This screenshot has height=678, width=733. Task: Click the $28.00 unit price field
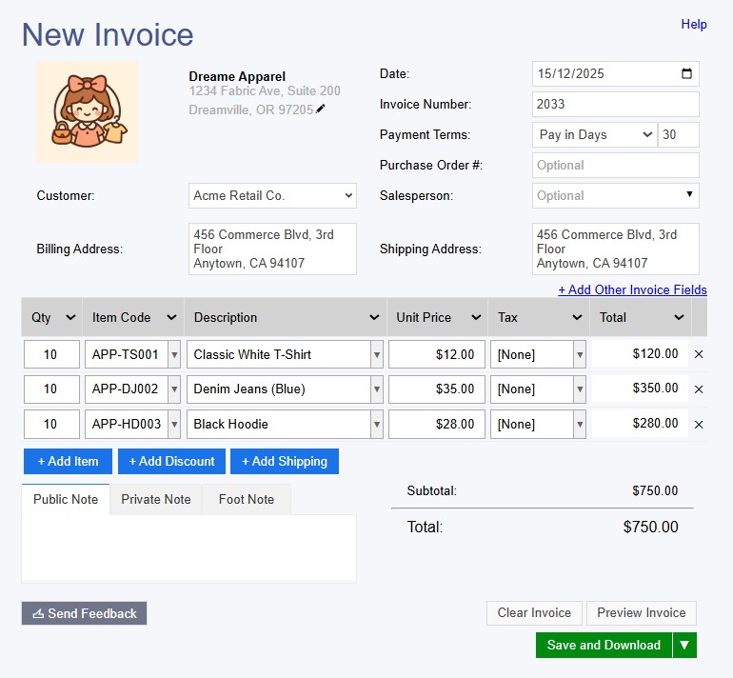pos(437,425)
